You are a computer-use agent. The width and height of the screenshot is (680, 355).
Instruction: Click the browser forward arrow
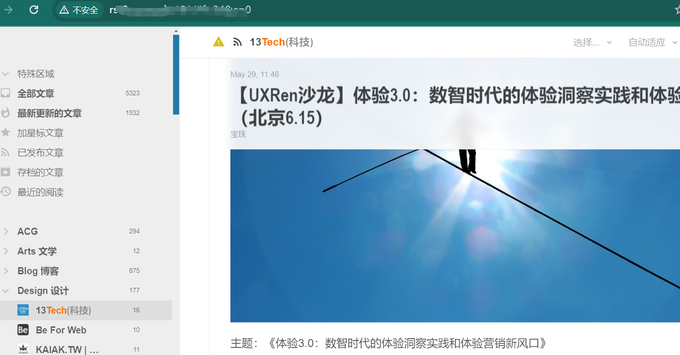pyautogui.click(x=8, y=10)
